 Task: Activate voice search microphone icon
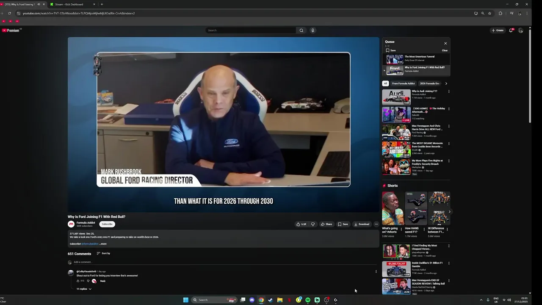(313, 30)
